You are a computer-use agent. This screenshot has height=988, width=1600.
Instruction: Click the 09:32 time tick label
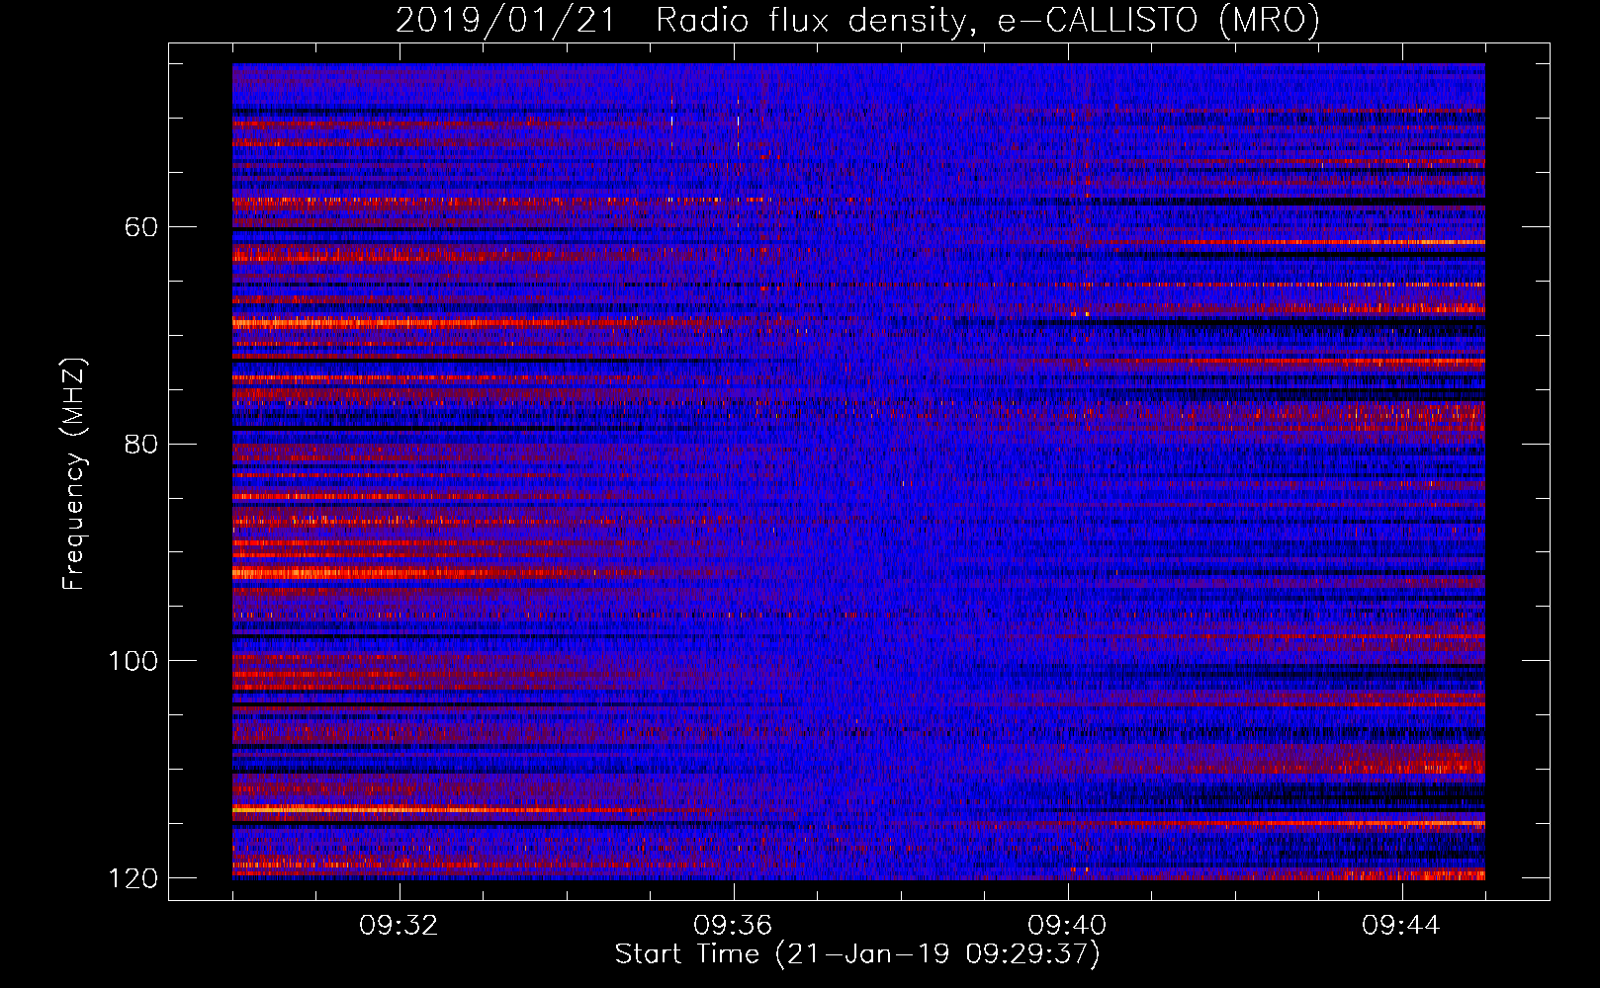400,926
